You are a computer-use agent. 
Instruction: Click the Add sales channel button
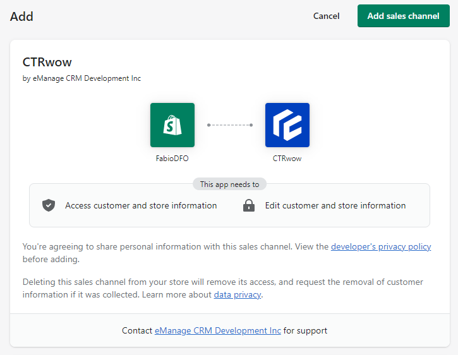[x=404, y=16]
